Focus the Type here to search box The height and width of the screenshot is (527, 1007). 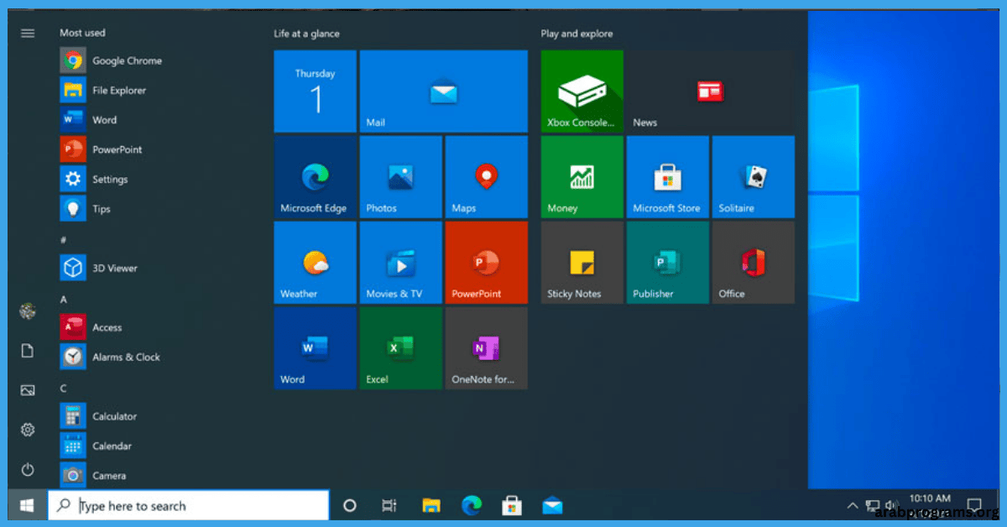(x=189, y=506)
